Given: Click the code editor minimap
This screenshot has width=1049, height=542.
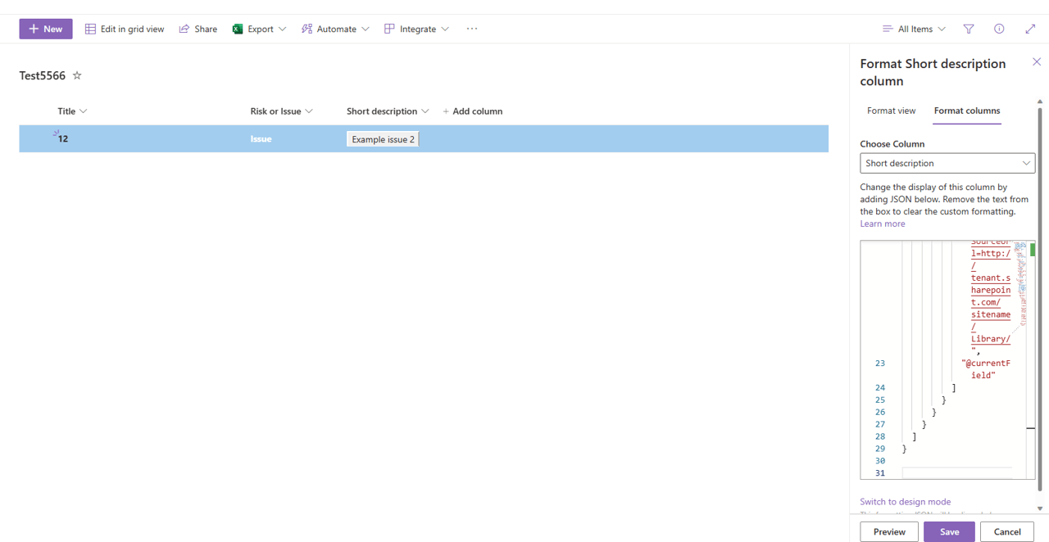Looking at the screenshot, I should (x=1020, y=284).
